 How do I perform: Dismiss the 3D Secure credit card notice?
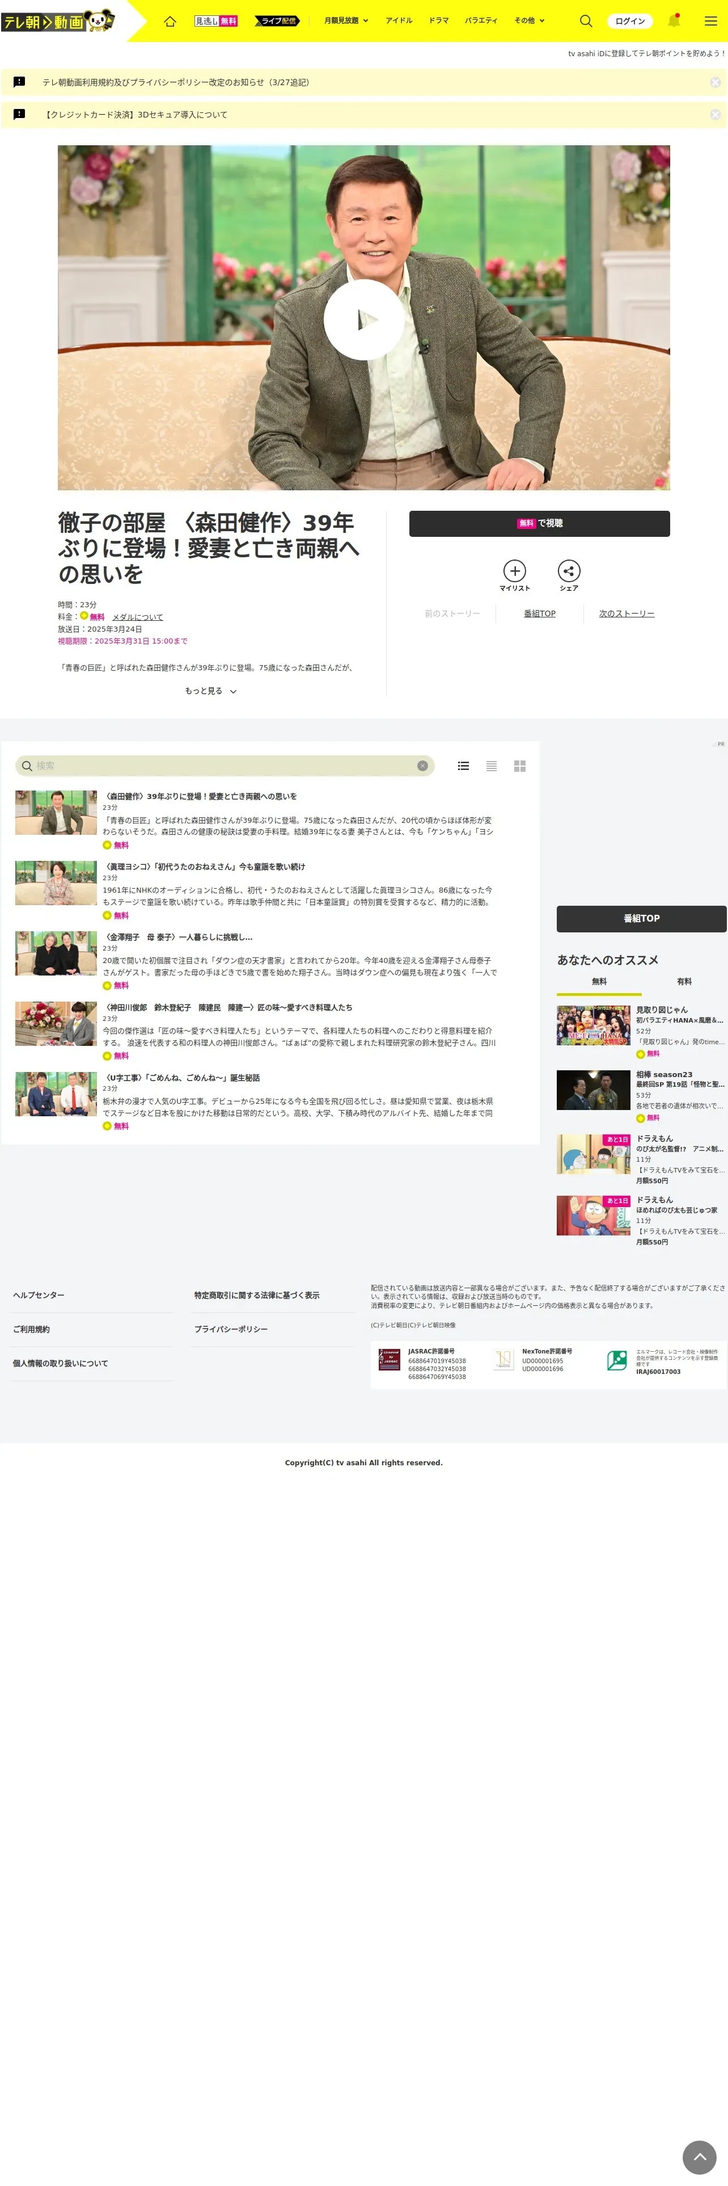coord(716,115)
